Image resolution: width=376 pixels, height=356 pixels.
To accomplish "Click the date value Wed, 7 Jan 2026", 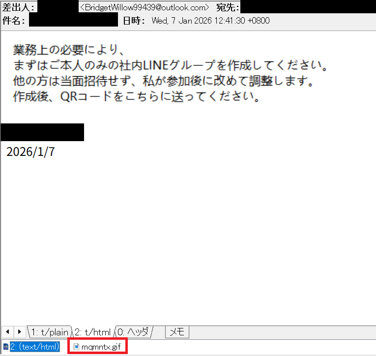I will [x=210, y=21].
